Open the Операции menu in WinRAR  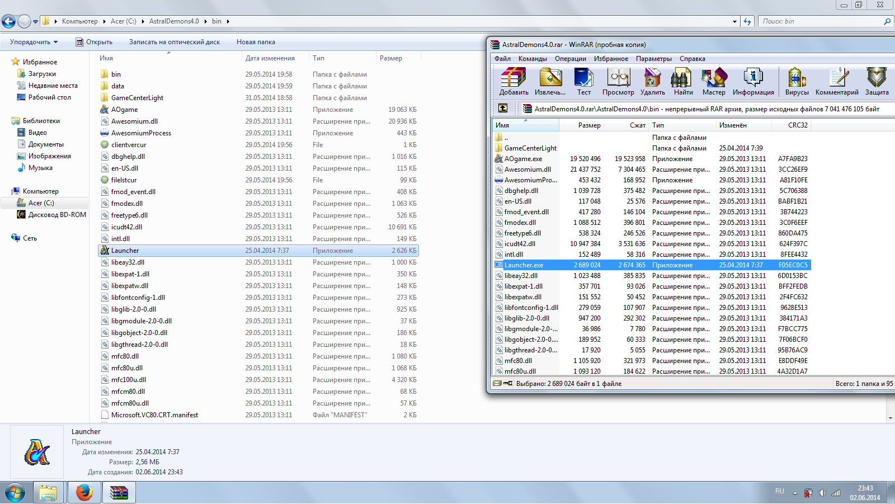[x=571, y=59]
